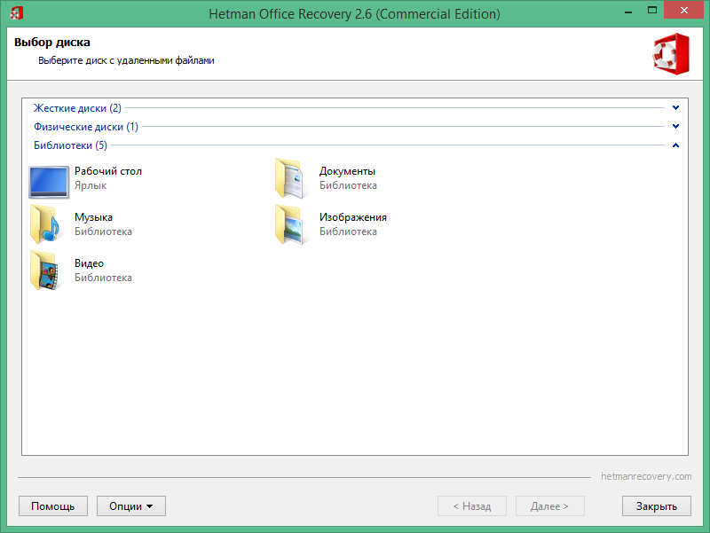Screen dimensions: 710x533
Task: Click the Ярлык subtitle under Рабочий стол
Action: tap(91, 185)
